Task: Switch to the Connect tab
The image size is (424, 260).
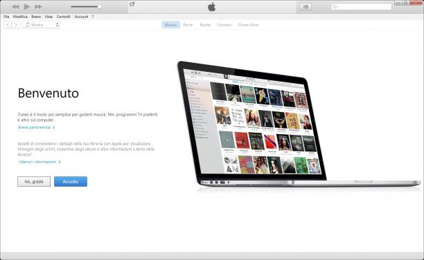Action: [224, 25]
